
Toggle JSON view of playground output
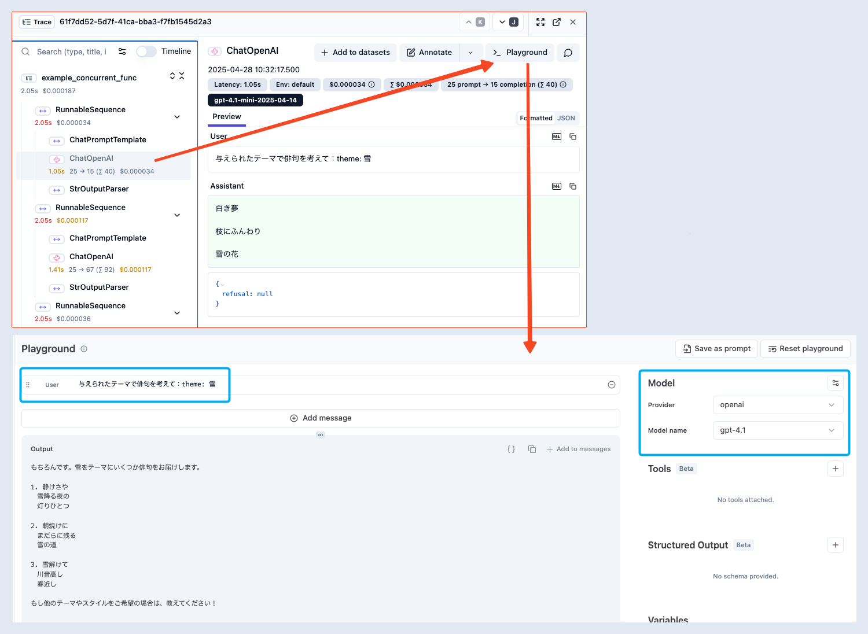(512, 449)
